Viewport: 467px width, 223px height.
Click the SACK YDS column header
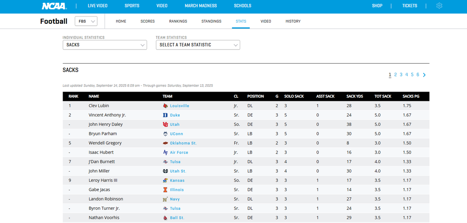point(355,96)
